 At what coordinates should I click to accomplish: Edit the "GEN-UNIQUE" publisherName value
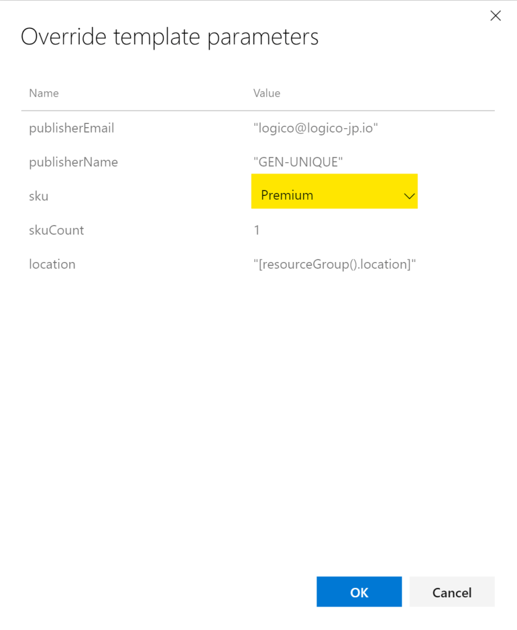(x=298, y=162)
